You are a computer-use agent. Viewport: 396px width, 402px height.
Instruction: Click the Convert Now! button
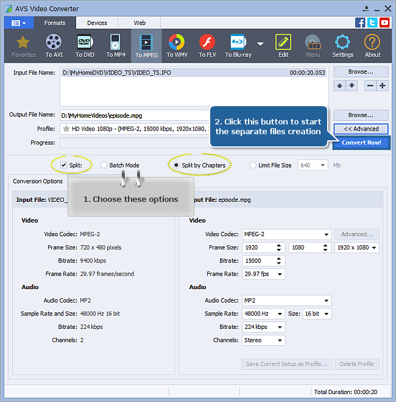pos(361,143)
